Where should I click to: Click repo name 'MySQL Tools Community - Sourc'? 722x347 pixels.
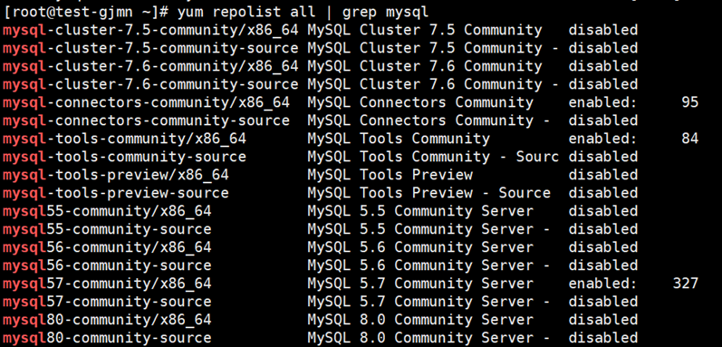[433, 157]
